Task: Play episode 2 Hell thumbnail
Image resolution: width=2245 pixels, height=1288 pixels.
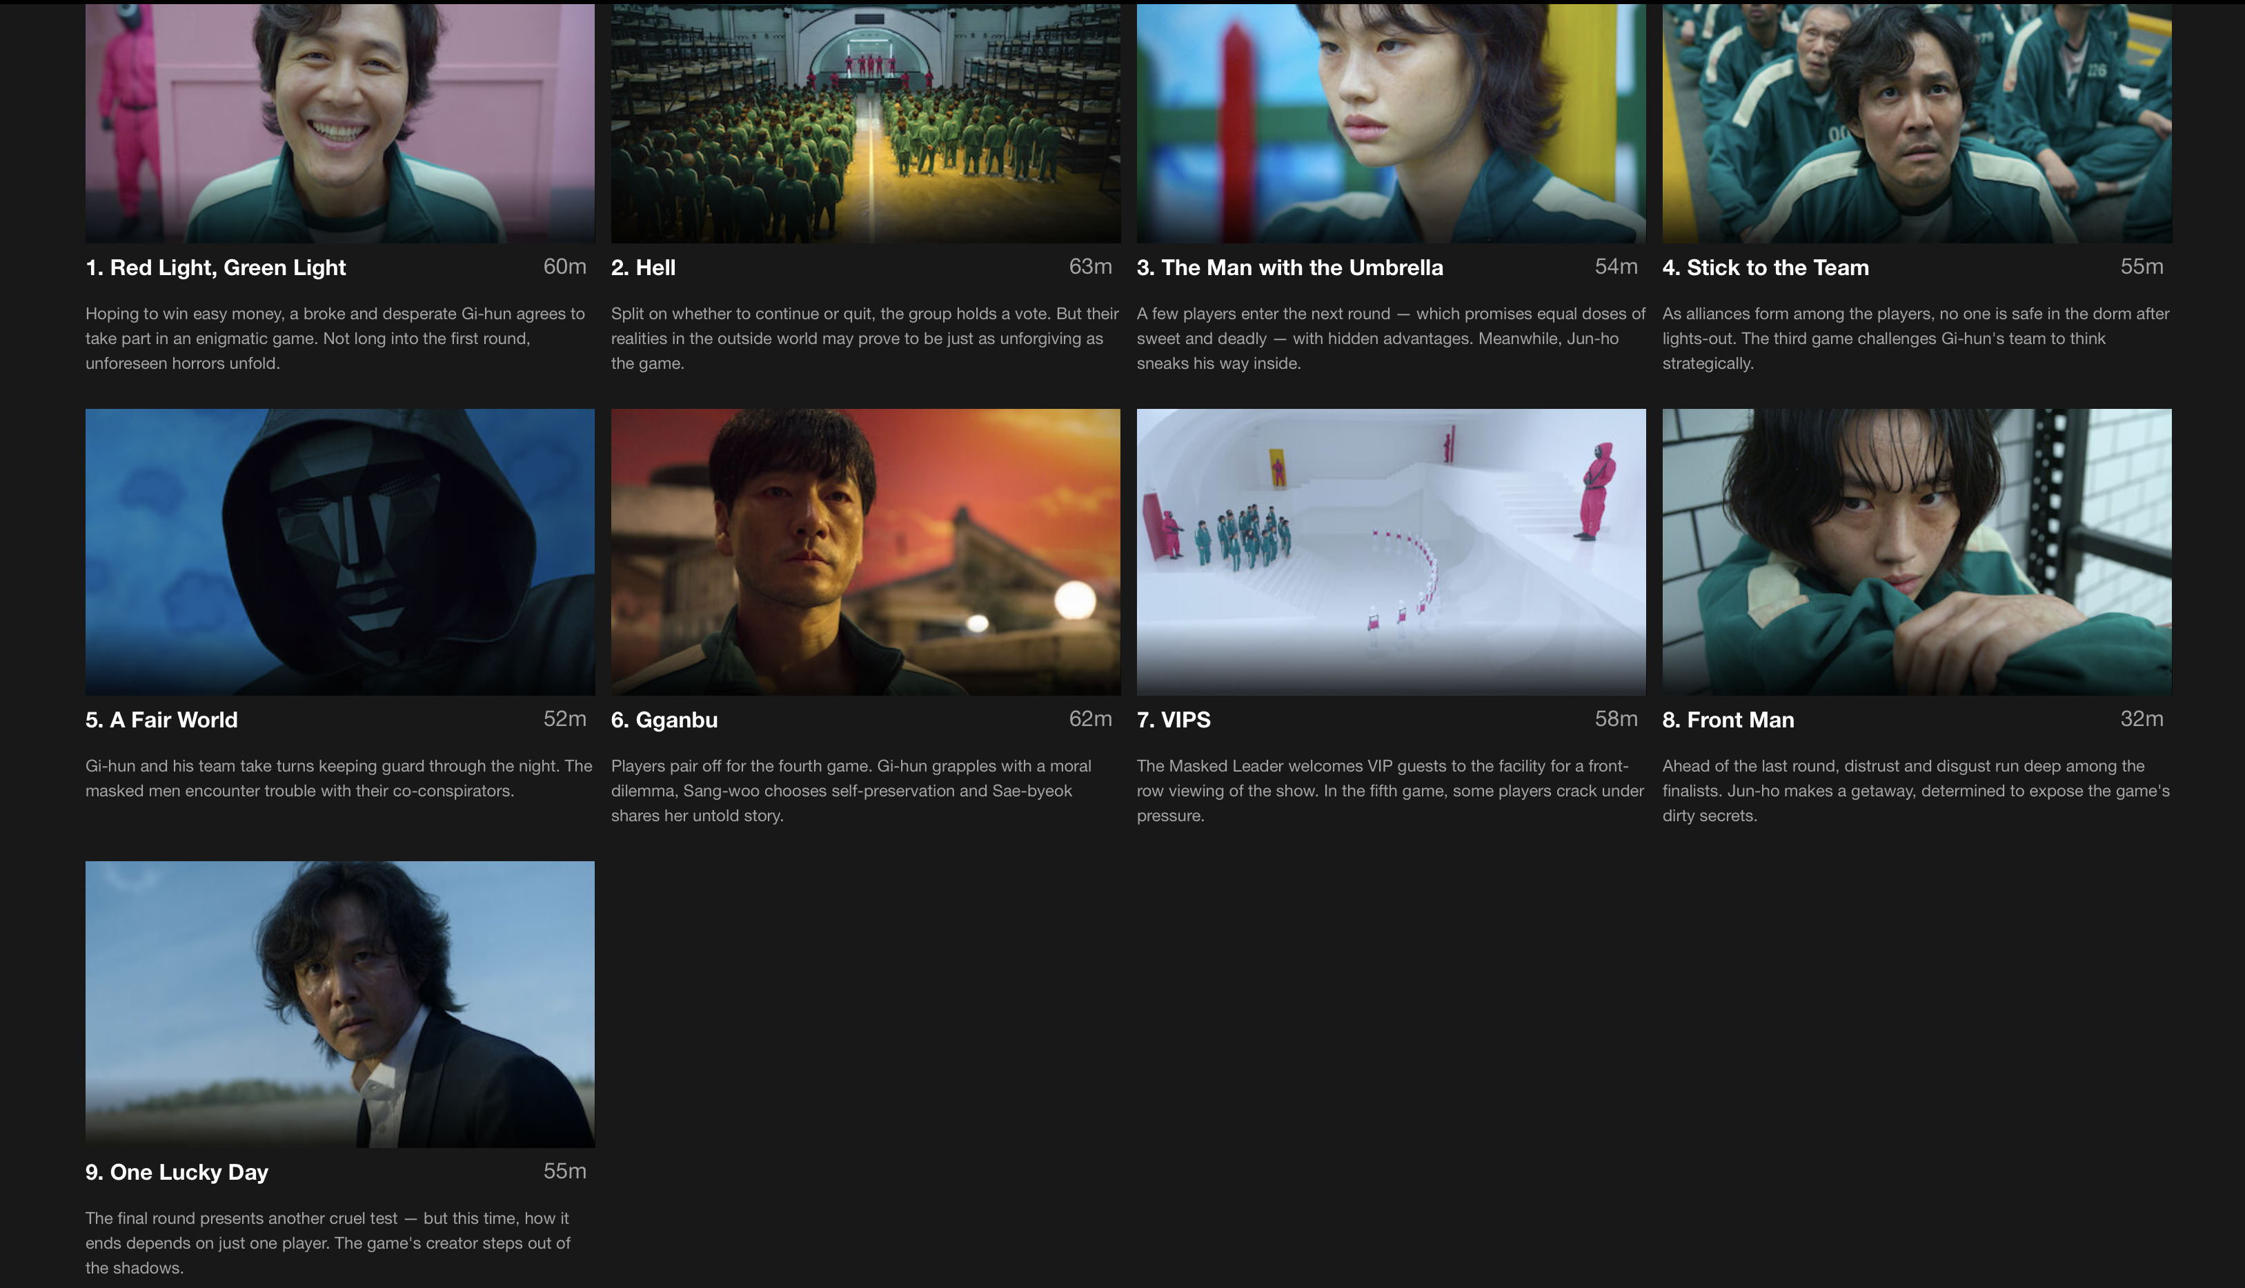Action: (865, 124)
